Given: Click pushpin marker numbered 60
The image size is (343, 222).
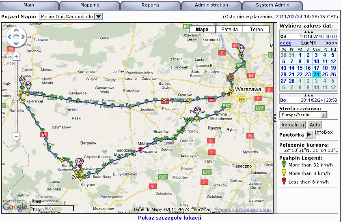Looking at the screenshot, I should pyautogui.click(x=28, y=85).
